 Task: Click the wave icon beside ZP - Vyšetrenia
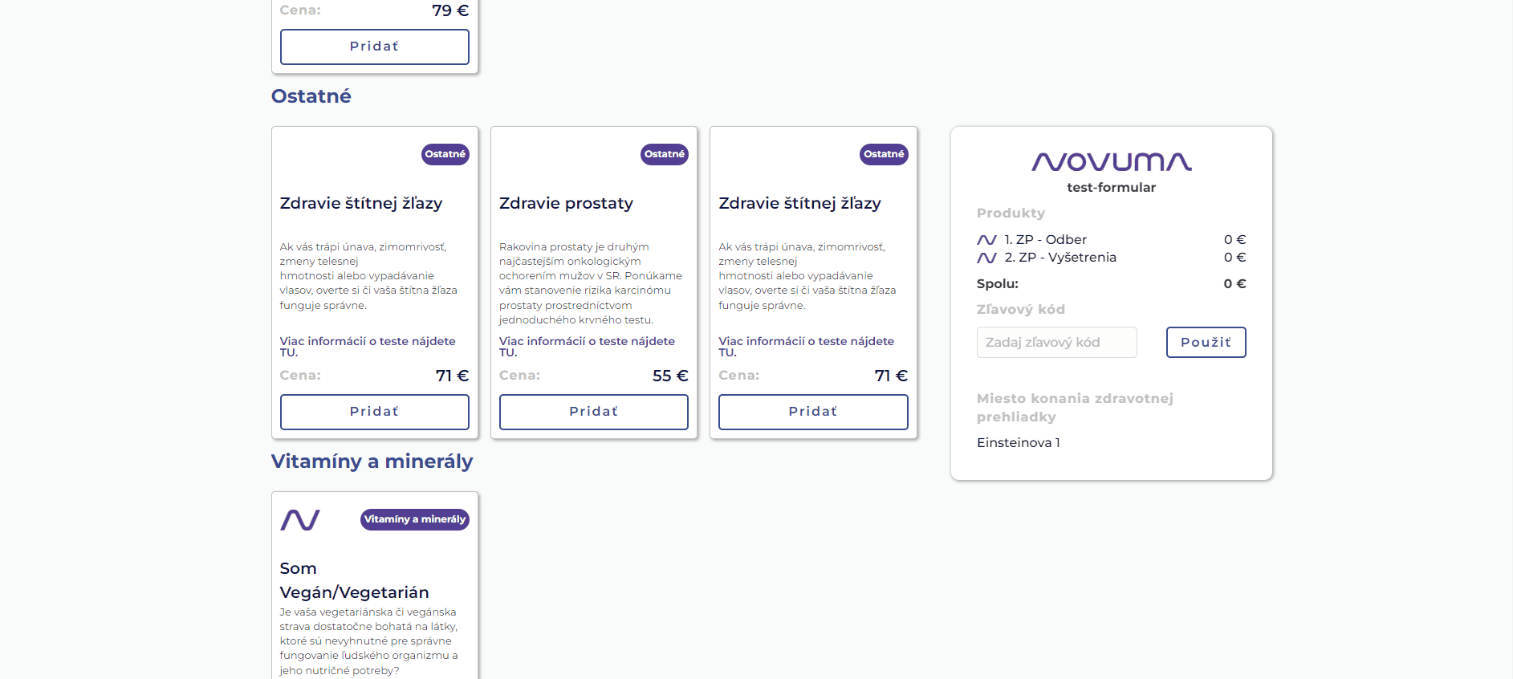[986, 258]
